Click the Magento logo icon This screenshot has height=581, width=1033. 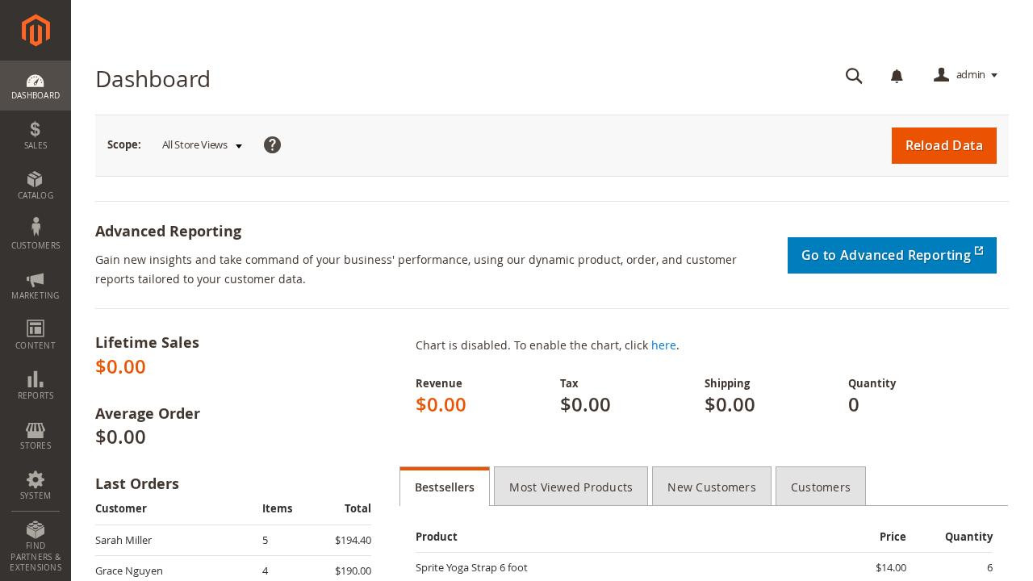[36, 31]
